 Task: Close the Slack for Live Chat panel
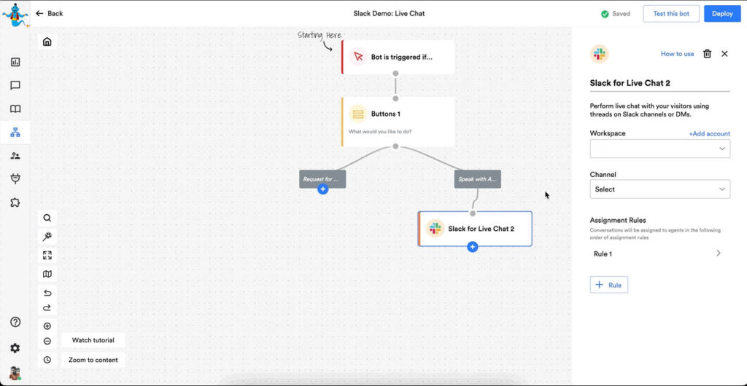tap(724, 54)
